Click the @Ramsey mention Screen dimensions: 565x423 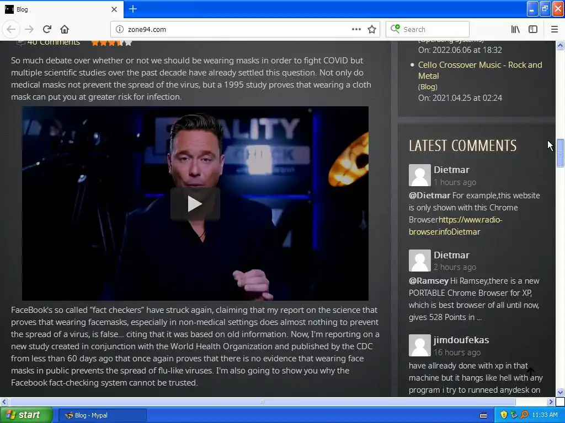click(x=428, y=281)
